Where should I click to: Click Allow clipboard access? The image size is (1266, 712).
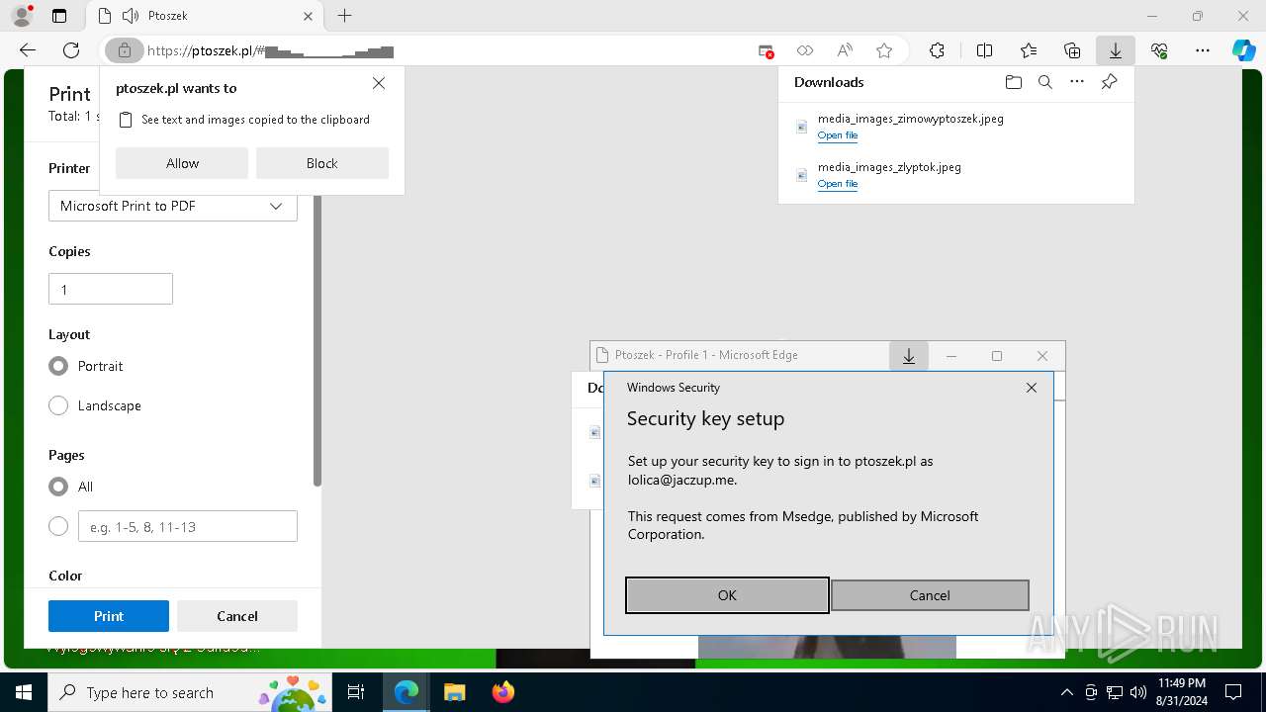pyautogui.click(x=182, y=163)
